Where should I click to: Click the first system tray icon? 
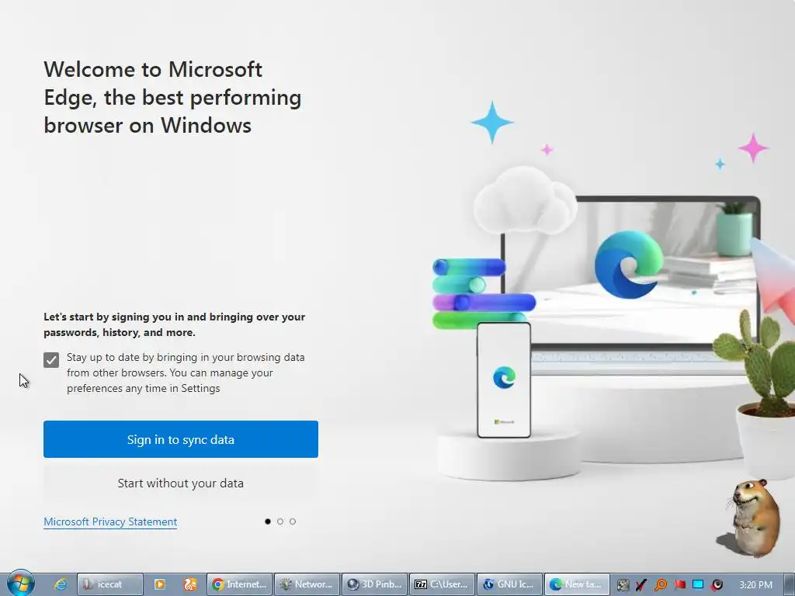[x=623, y=585]
